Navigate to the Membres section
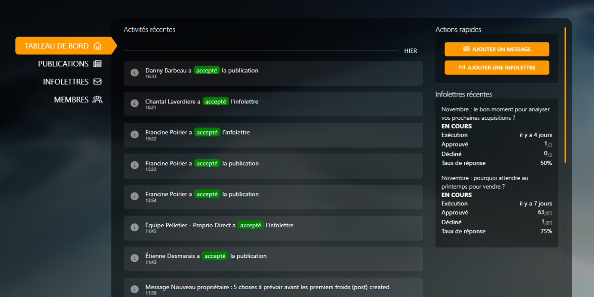 [x=78, y=99]
